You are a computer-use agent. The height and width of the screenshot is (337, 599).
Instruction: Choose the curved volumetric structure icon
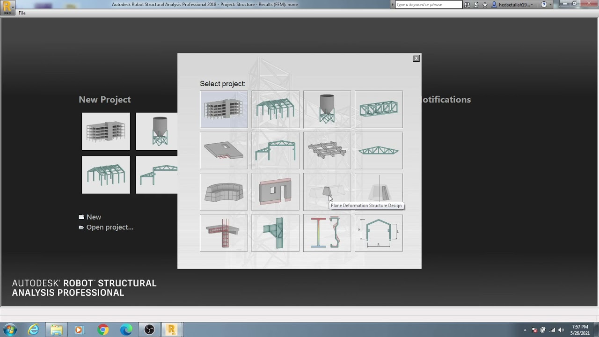pos(224,191)
